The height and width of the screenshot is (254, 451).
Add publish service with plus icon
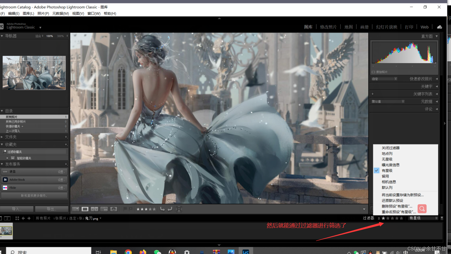[66, 164]
